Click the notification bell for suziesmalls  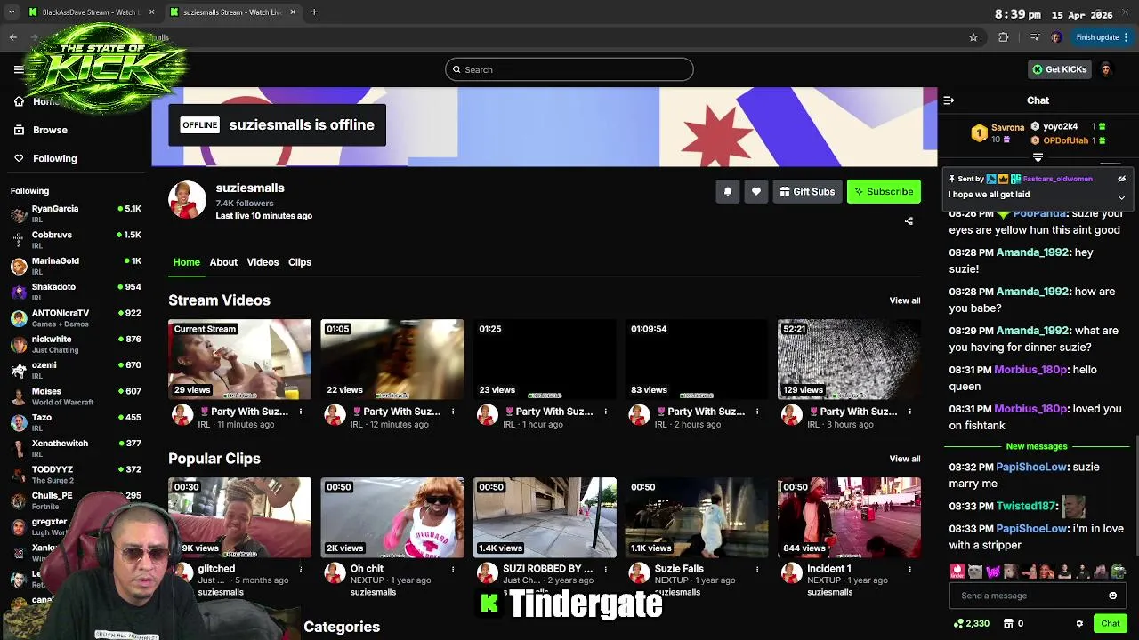(728, 191)
